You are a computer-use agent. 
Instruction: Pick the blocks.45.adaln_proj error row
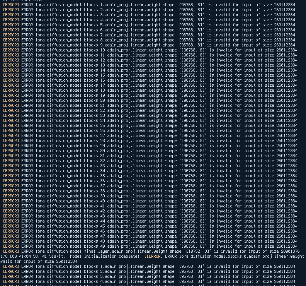150,226
